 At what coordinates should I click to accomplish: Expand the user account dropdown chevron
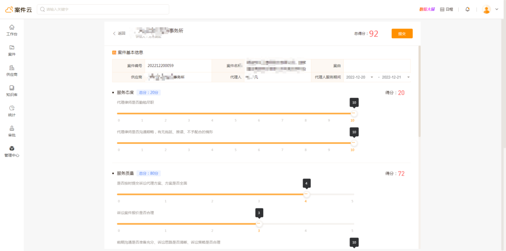click(x=497, y=9)
